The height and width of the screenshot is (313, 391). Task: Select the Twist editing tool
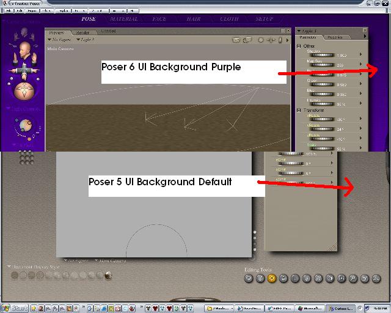click(260, 278)
